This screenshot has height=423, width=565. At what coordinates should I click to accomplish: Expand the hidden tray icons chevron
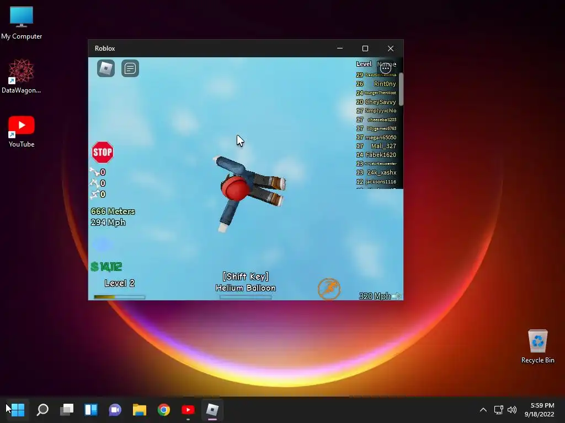point(483,410)
